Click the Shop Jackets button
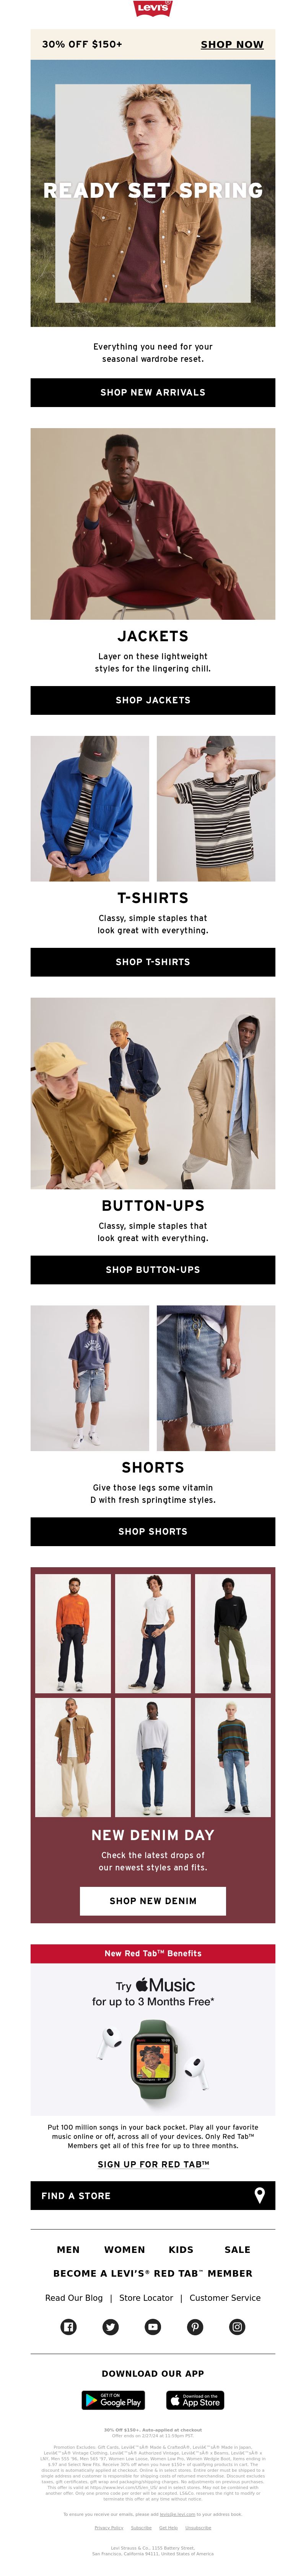 click(x=153, y=700)
